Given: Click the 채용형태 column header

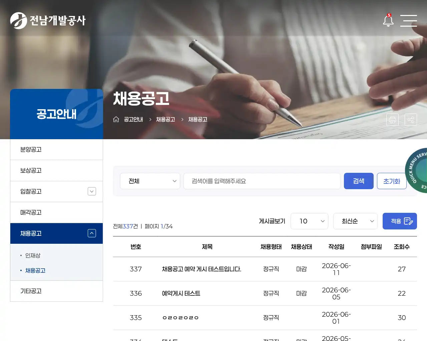Looking at the screenshot, I should pos(271,247).
